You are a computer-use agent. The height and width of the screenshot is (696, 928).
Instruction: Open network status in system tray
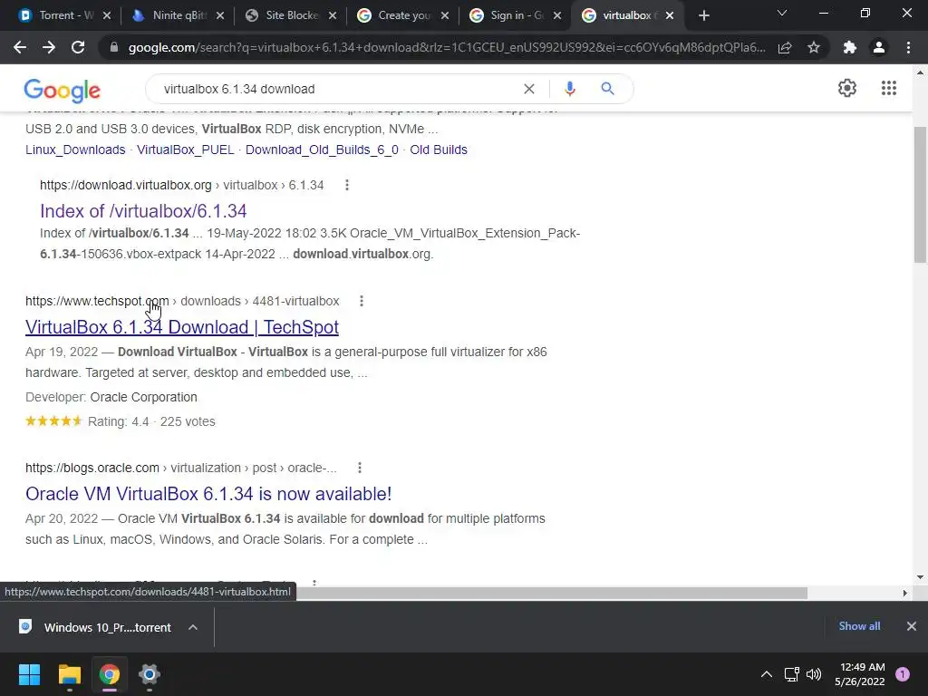[791, 674]
